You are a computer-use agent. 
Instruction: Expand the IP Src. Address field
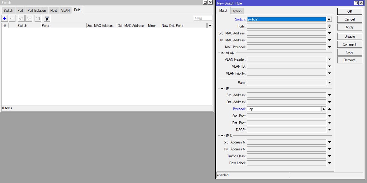(x=329, y=95)
